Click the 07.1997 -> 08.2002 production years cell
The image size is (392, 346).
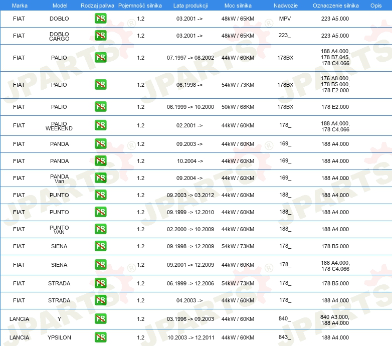pyautogui.click(x=190, y=58)
